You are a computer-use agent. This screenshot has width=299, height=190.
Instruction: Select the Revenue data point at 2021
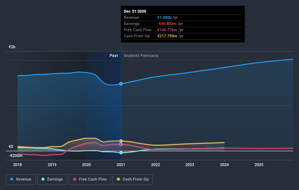pyautogui.click(x=121, y=84)
